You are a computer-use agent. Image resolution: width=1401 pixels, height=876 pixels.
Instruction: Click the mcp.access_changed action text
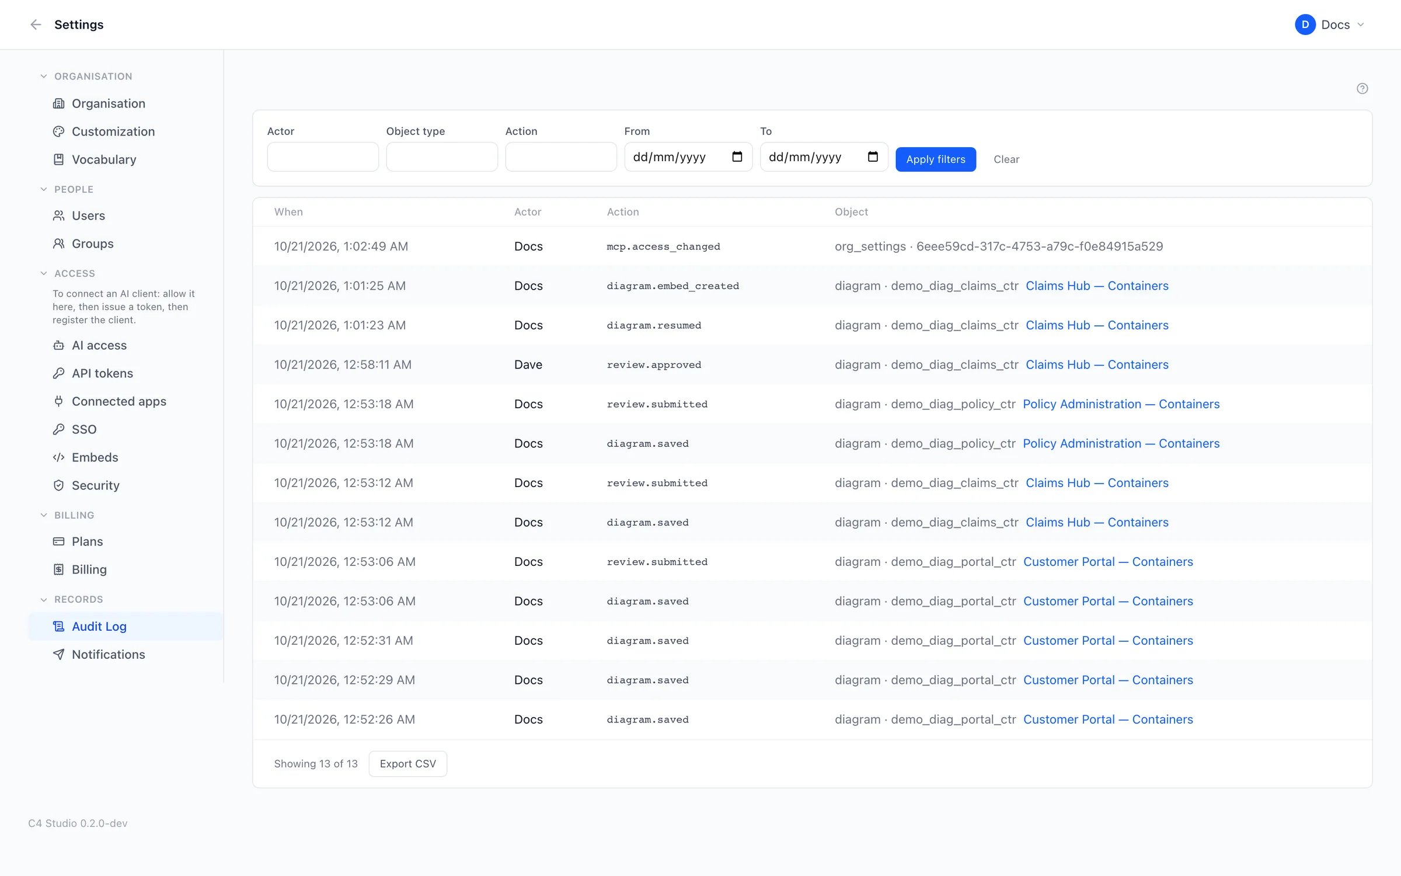point(663,246)
